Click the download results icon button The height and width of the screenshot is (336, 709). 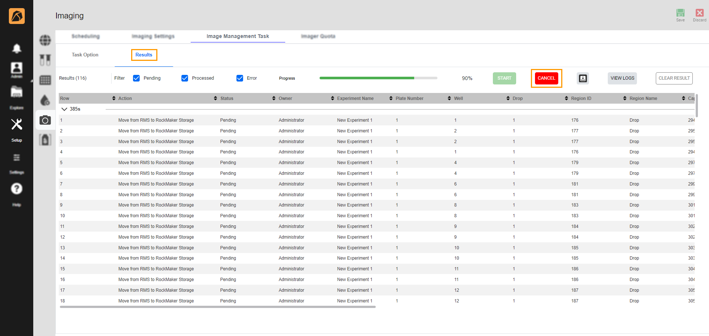(583, 78)
